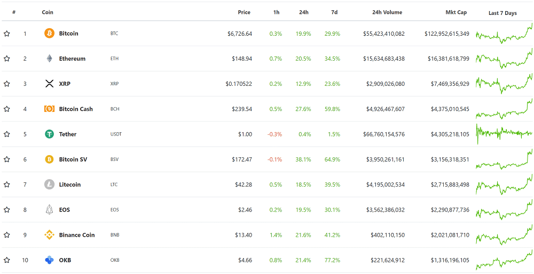This screenshot has height=274, width=534.
Task: Open the Binance Coin link
Action: [77, 235]
